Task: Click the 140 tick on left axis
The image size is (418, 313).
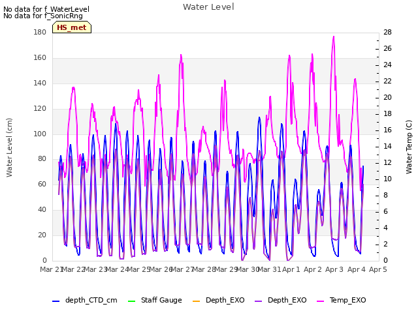Action: click(40, 83)
